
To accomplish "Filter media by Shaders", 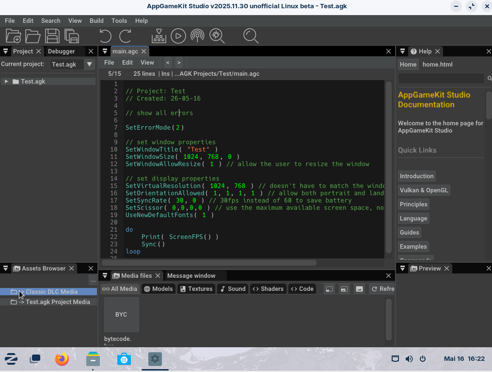I will [268, 289].
